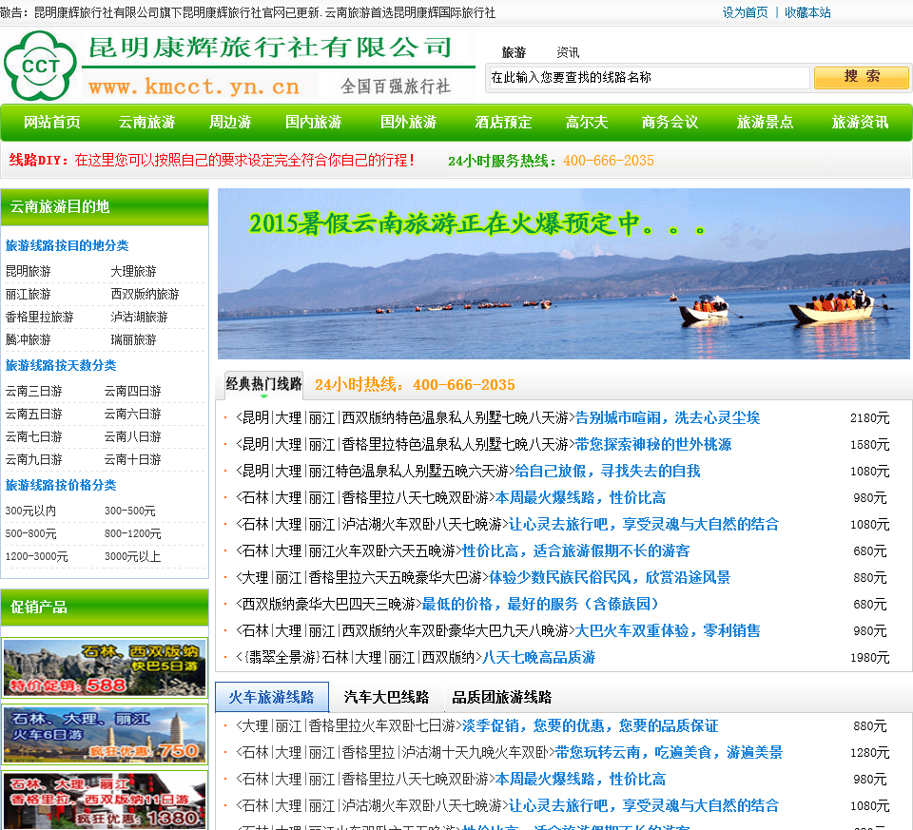913x830 pixels.
Task: Open 云南旅游 in the navigation bar
Action: point(146,123)
